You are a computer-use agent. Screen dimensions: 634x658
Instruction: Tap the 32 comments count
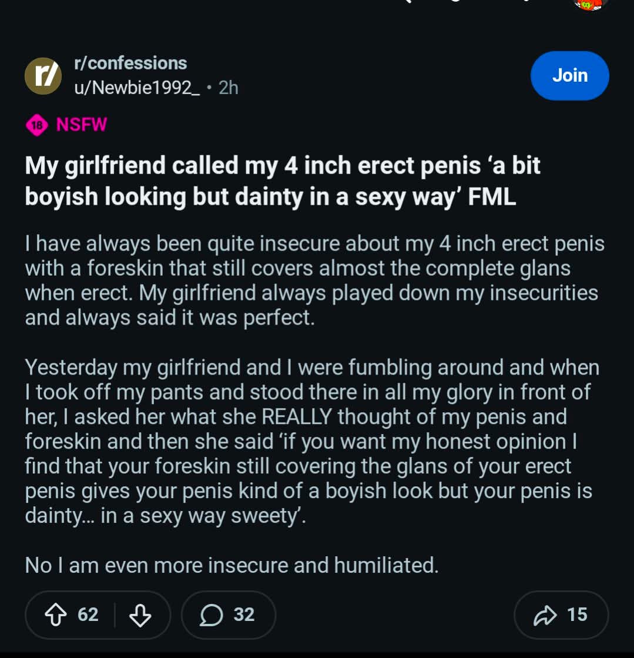(244, 615)
